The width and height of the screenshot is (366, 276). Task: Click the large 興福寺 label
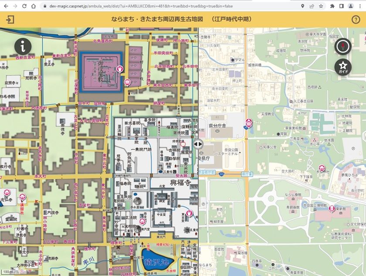181,183
